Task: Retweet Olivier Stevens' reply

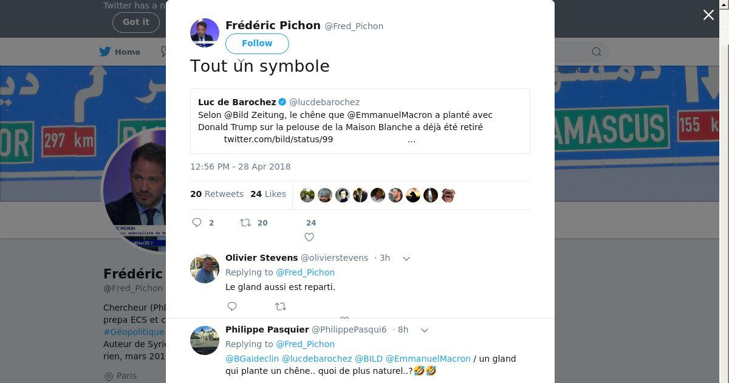Action: click(x=281, y=306)
